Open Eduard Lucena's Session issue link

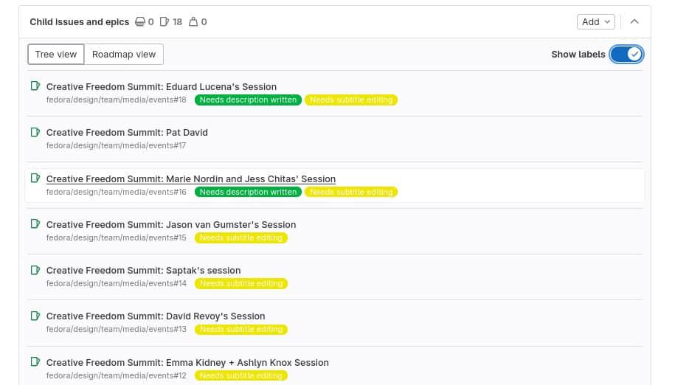(161, 87)
